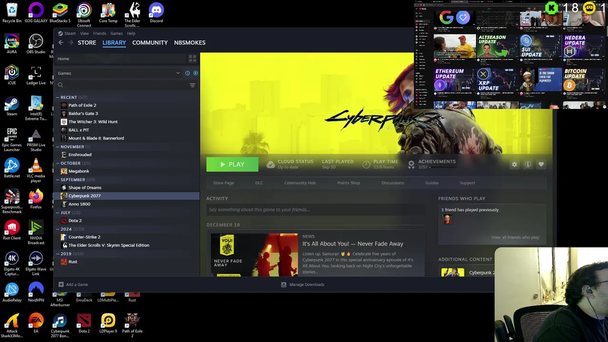Click the Add a Game plus icon
608x342 pixels.
[61, 285]
